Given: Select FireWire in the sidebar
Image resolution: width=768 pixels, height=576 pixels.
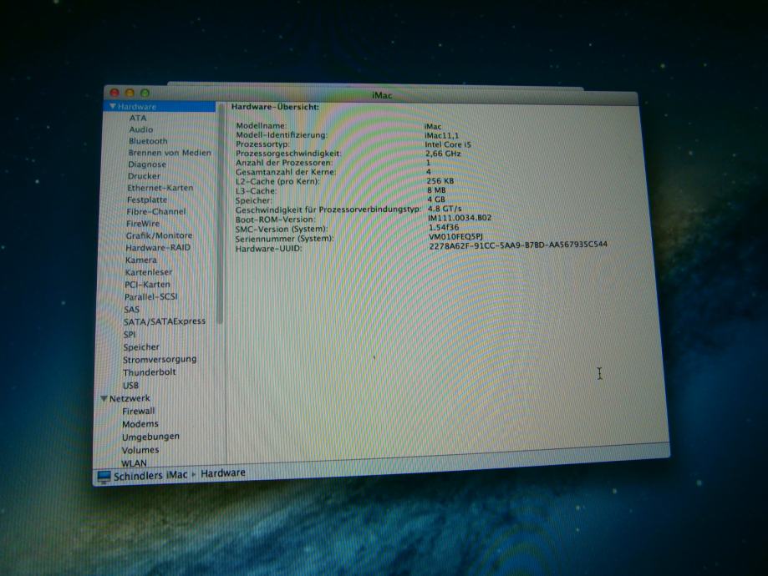Looking at the screenshot, I should coord(143,224).
